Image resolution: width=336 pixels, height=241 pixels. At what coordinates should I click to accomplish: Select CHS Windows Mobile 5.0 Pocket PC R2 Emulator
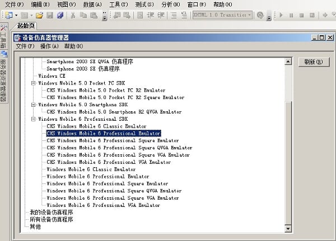click(x=106, y=90)
